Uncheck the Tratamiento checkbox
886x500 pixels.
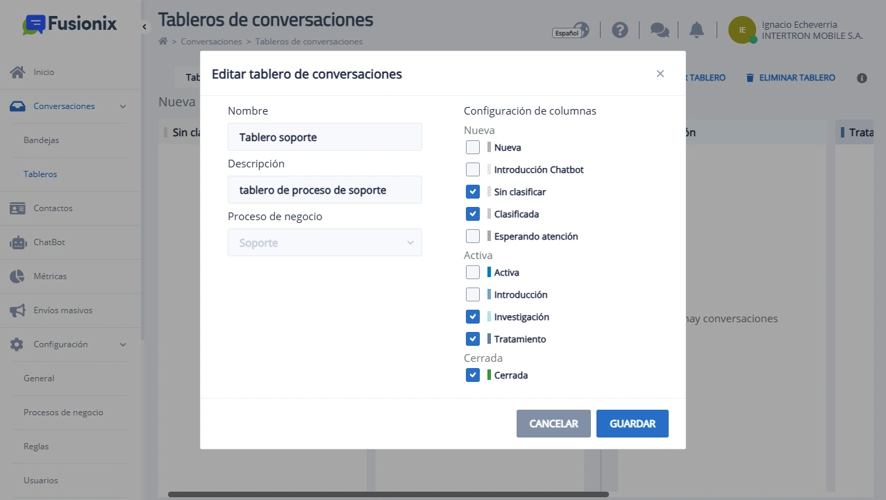473,339
